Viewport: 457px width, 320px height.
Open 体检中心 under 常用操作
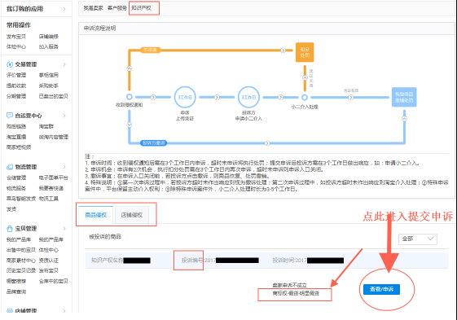(x=16, y=46)
